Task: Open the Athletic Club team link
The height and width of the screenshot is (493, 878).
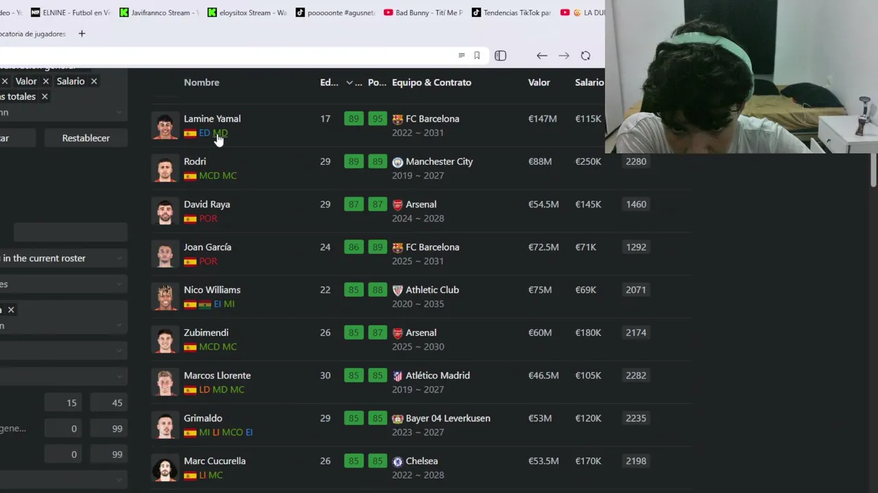Action: pos(432,290)
